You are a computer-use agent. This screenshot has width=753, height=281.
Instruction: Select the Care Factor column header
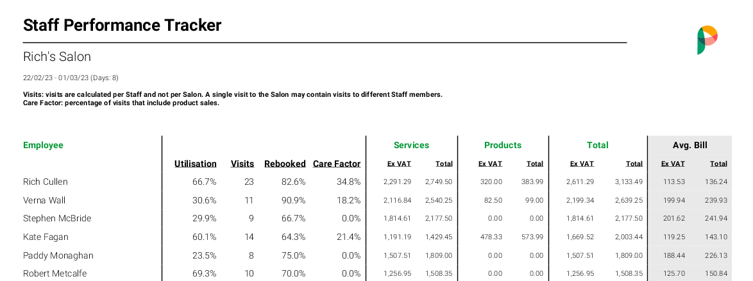pos(337,164)
